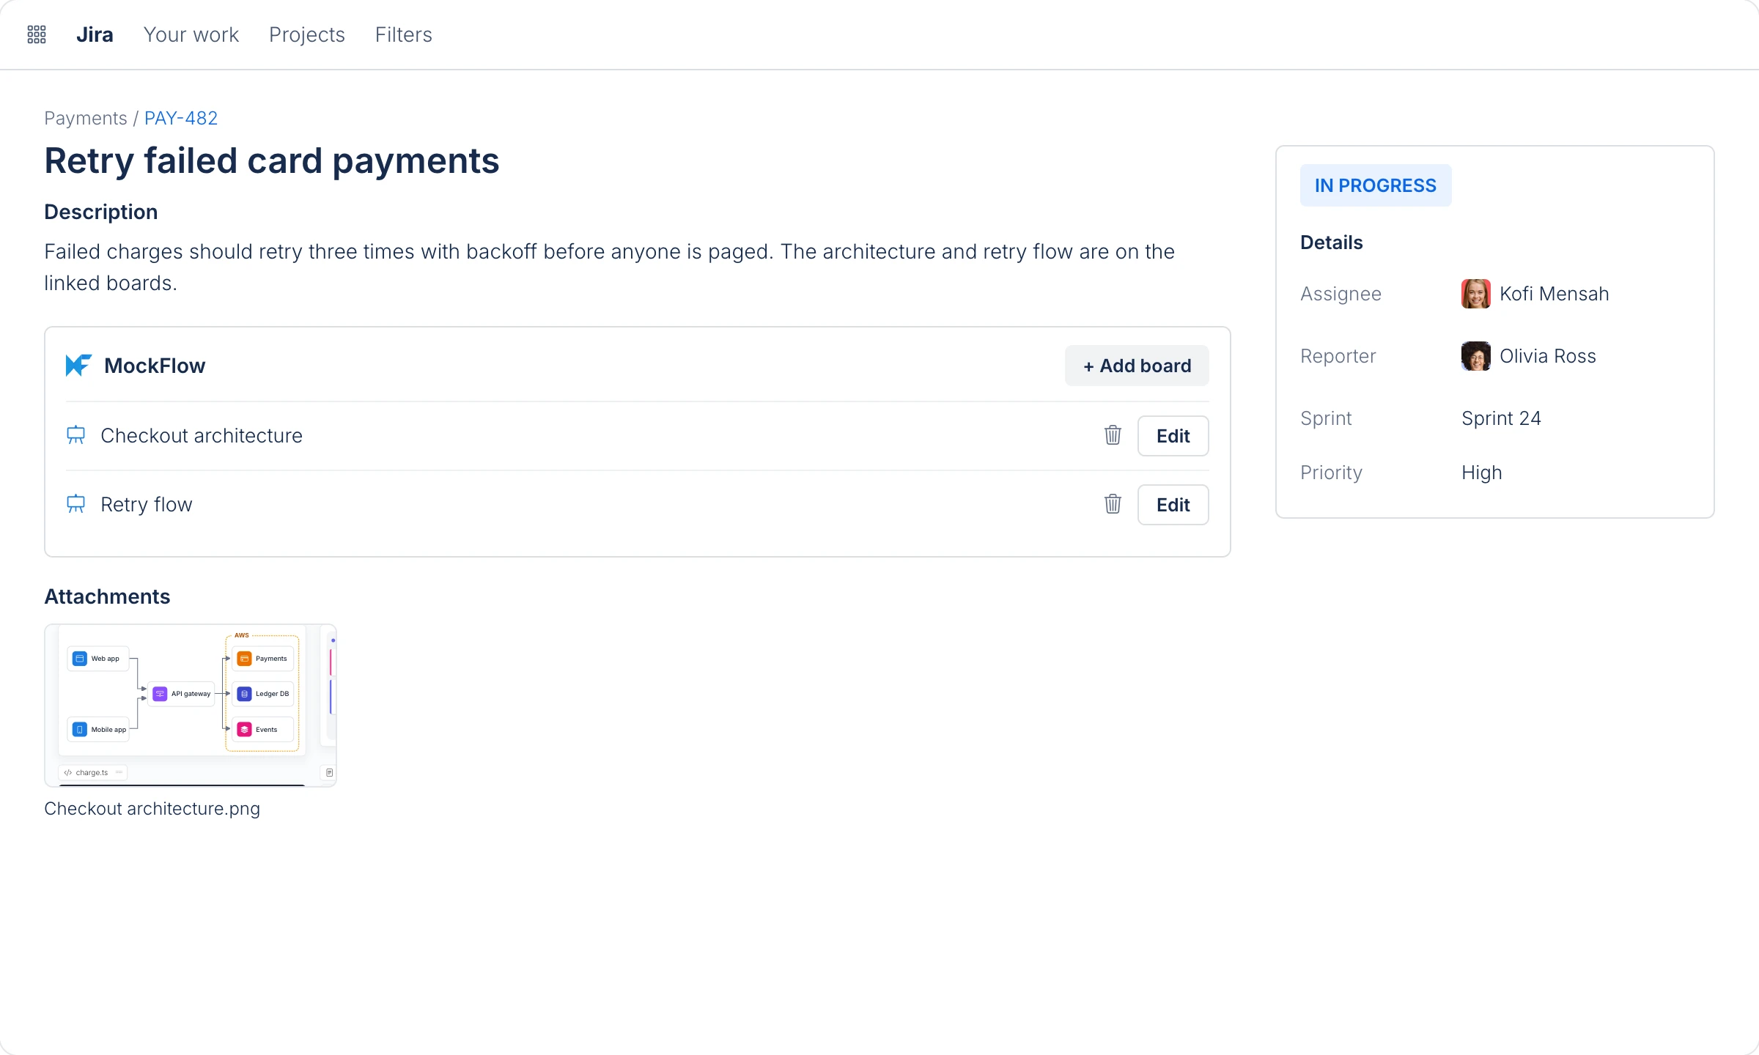Viewport: 1759px width, 1055px height.
Task: Delete the Checkout architecture board via the trash icon
Action: pos(1113,435)
